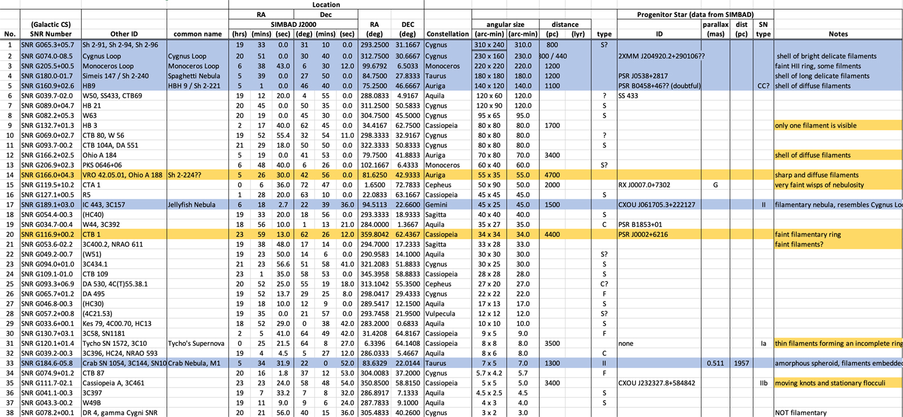Click cell 3C58, SN1181
This screenshot has width=903, height=417.
[x=124, y=333]
